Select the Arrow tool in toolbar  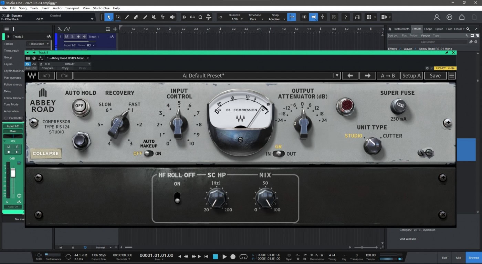pyautogui.click(x=109, y=17)
